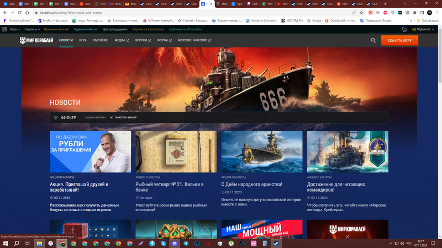Click the Мир кораблей logo
This screenshot has width=442, height=248.
click(36, 40)
